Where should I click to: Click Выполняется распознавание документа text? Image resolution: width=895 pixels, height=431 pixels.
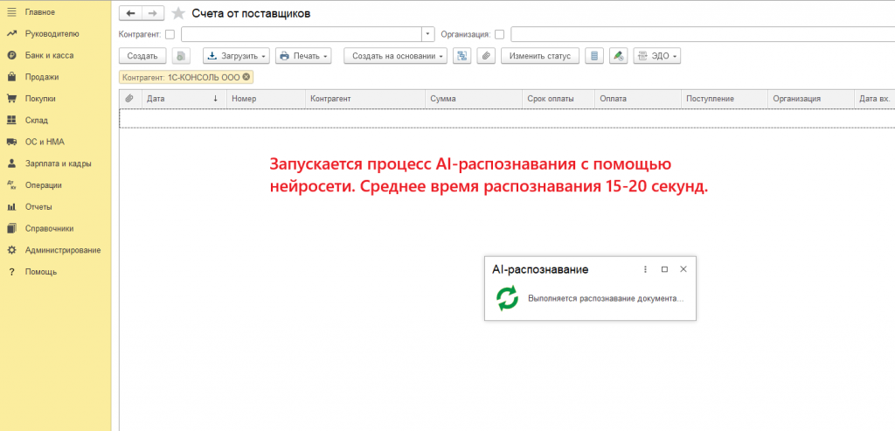point(606,299)
